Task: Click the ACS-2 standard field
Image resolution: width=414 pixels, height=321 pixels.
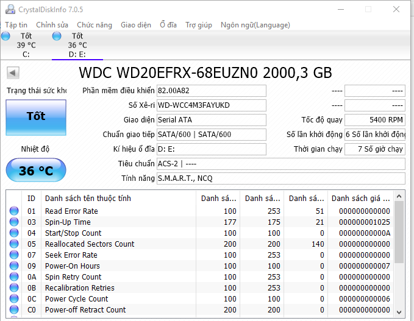Action: pyautogui.click(x=281, y=164)
